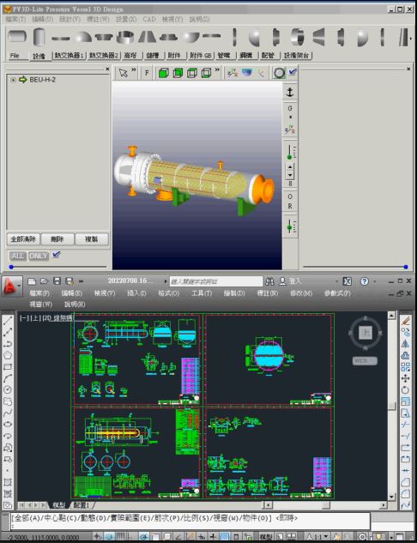Click the binoculars search icon in AutoCAD title bar

[x=269, y=281]
